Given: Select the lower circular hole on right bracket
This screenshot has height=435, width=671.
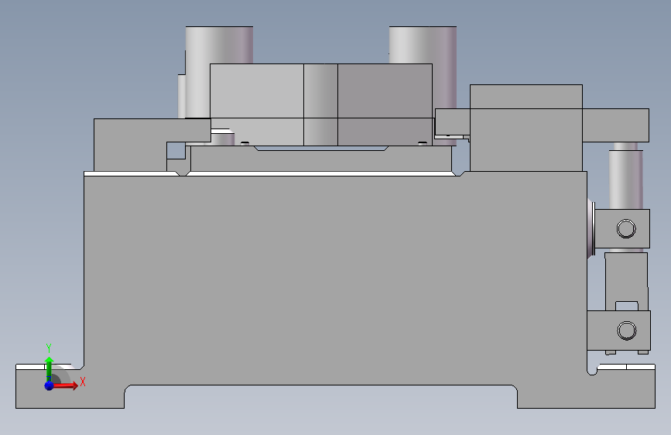Looking at the screenshot, I should (x=626, y=331).
